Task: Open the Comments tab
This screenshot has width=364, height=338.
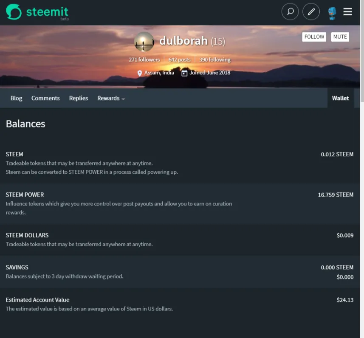Action: [45, 98]
